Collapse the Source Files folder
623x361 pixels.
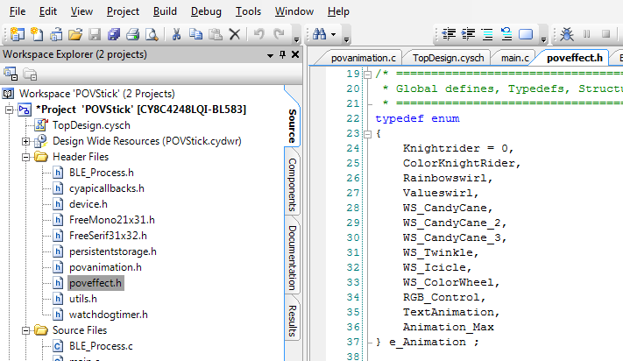(x=25, y=331)
